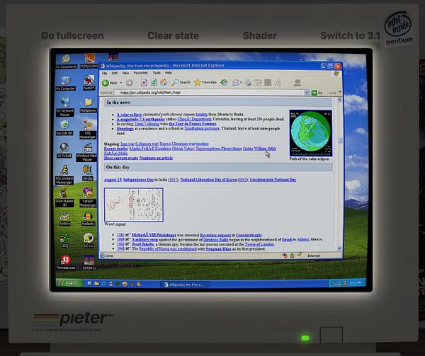Open DC++ desktop icon
425x356 pixels.
click(x=89, y=241)
